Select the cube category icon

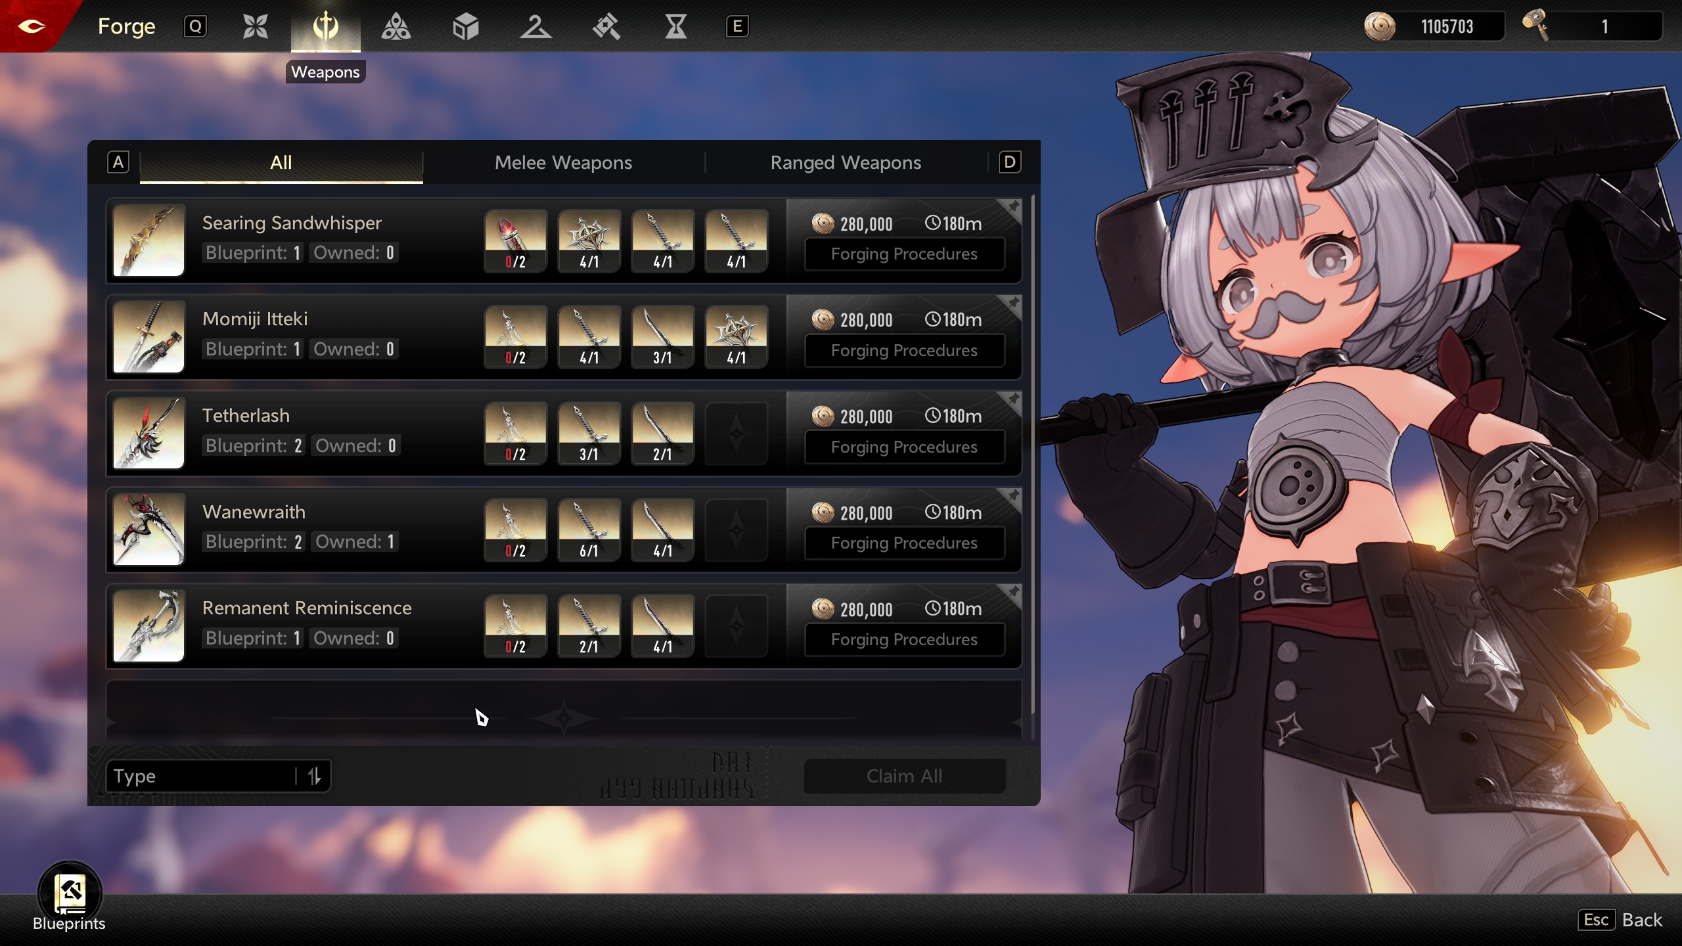(x=466, y=27)
